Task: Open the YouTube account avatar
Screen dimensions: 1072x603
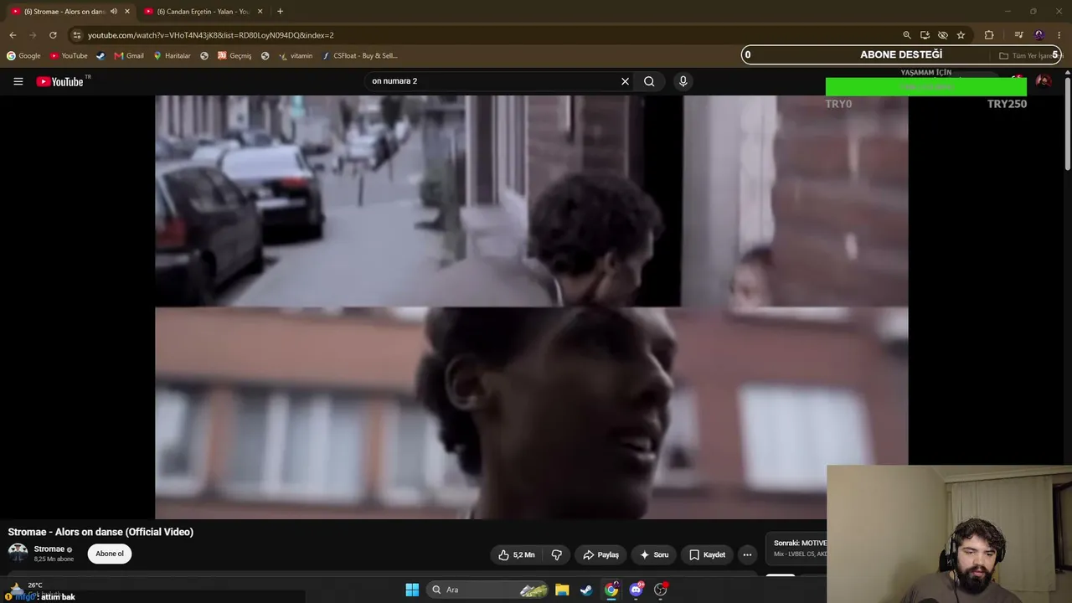Action: point(1044,81)
